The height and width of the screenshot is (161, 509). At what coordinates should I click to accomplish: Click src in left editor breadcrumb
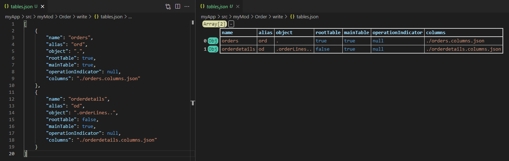(x=28, y=17)
